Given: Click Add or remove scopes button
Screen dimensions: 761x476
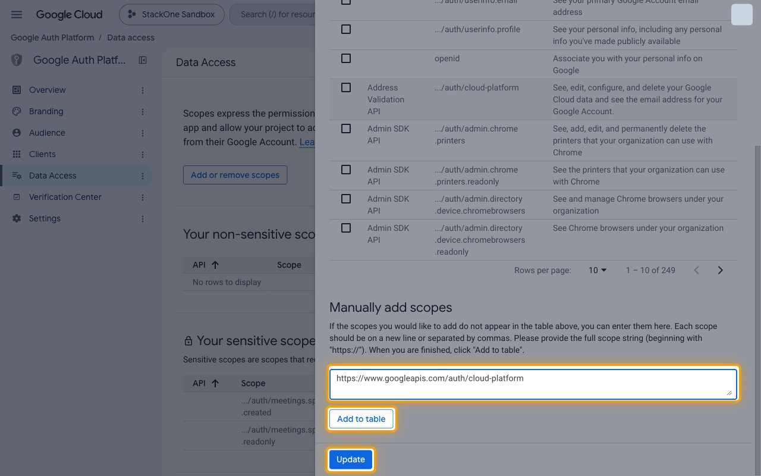Looking at the screenshot, I should (x=235, y=175).
